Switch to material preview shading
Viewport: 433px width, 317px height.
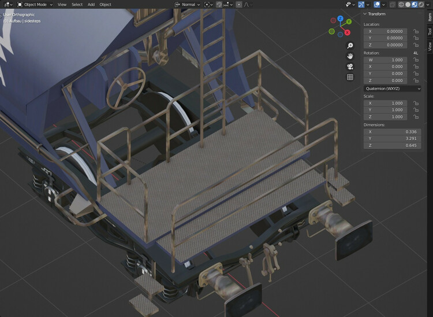[415, 5]
